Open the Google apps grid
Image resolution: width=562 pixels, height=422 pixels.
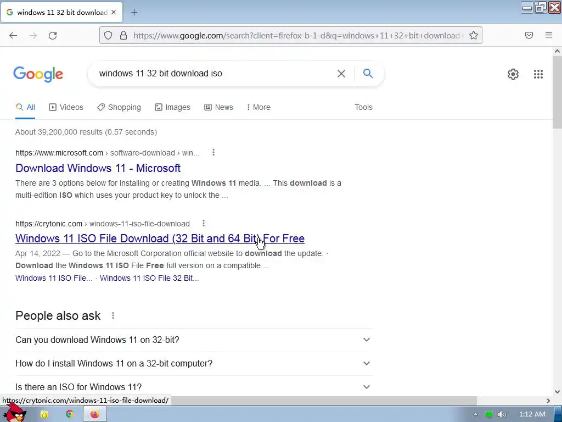pyautogui.click(x=538, y=74)
